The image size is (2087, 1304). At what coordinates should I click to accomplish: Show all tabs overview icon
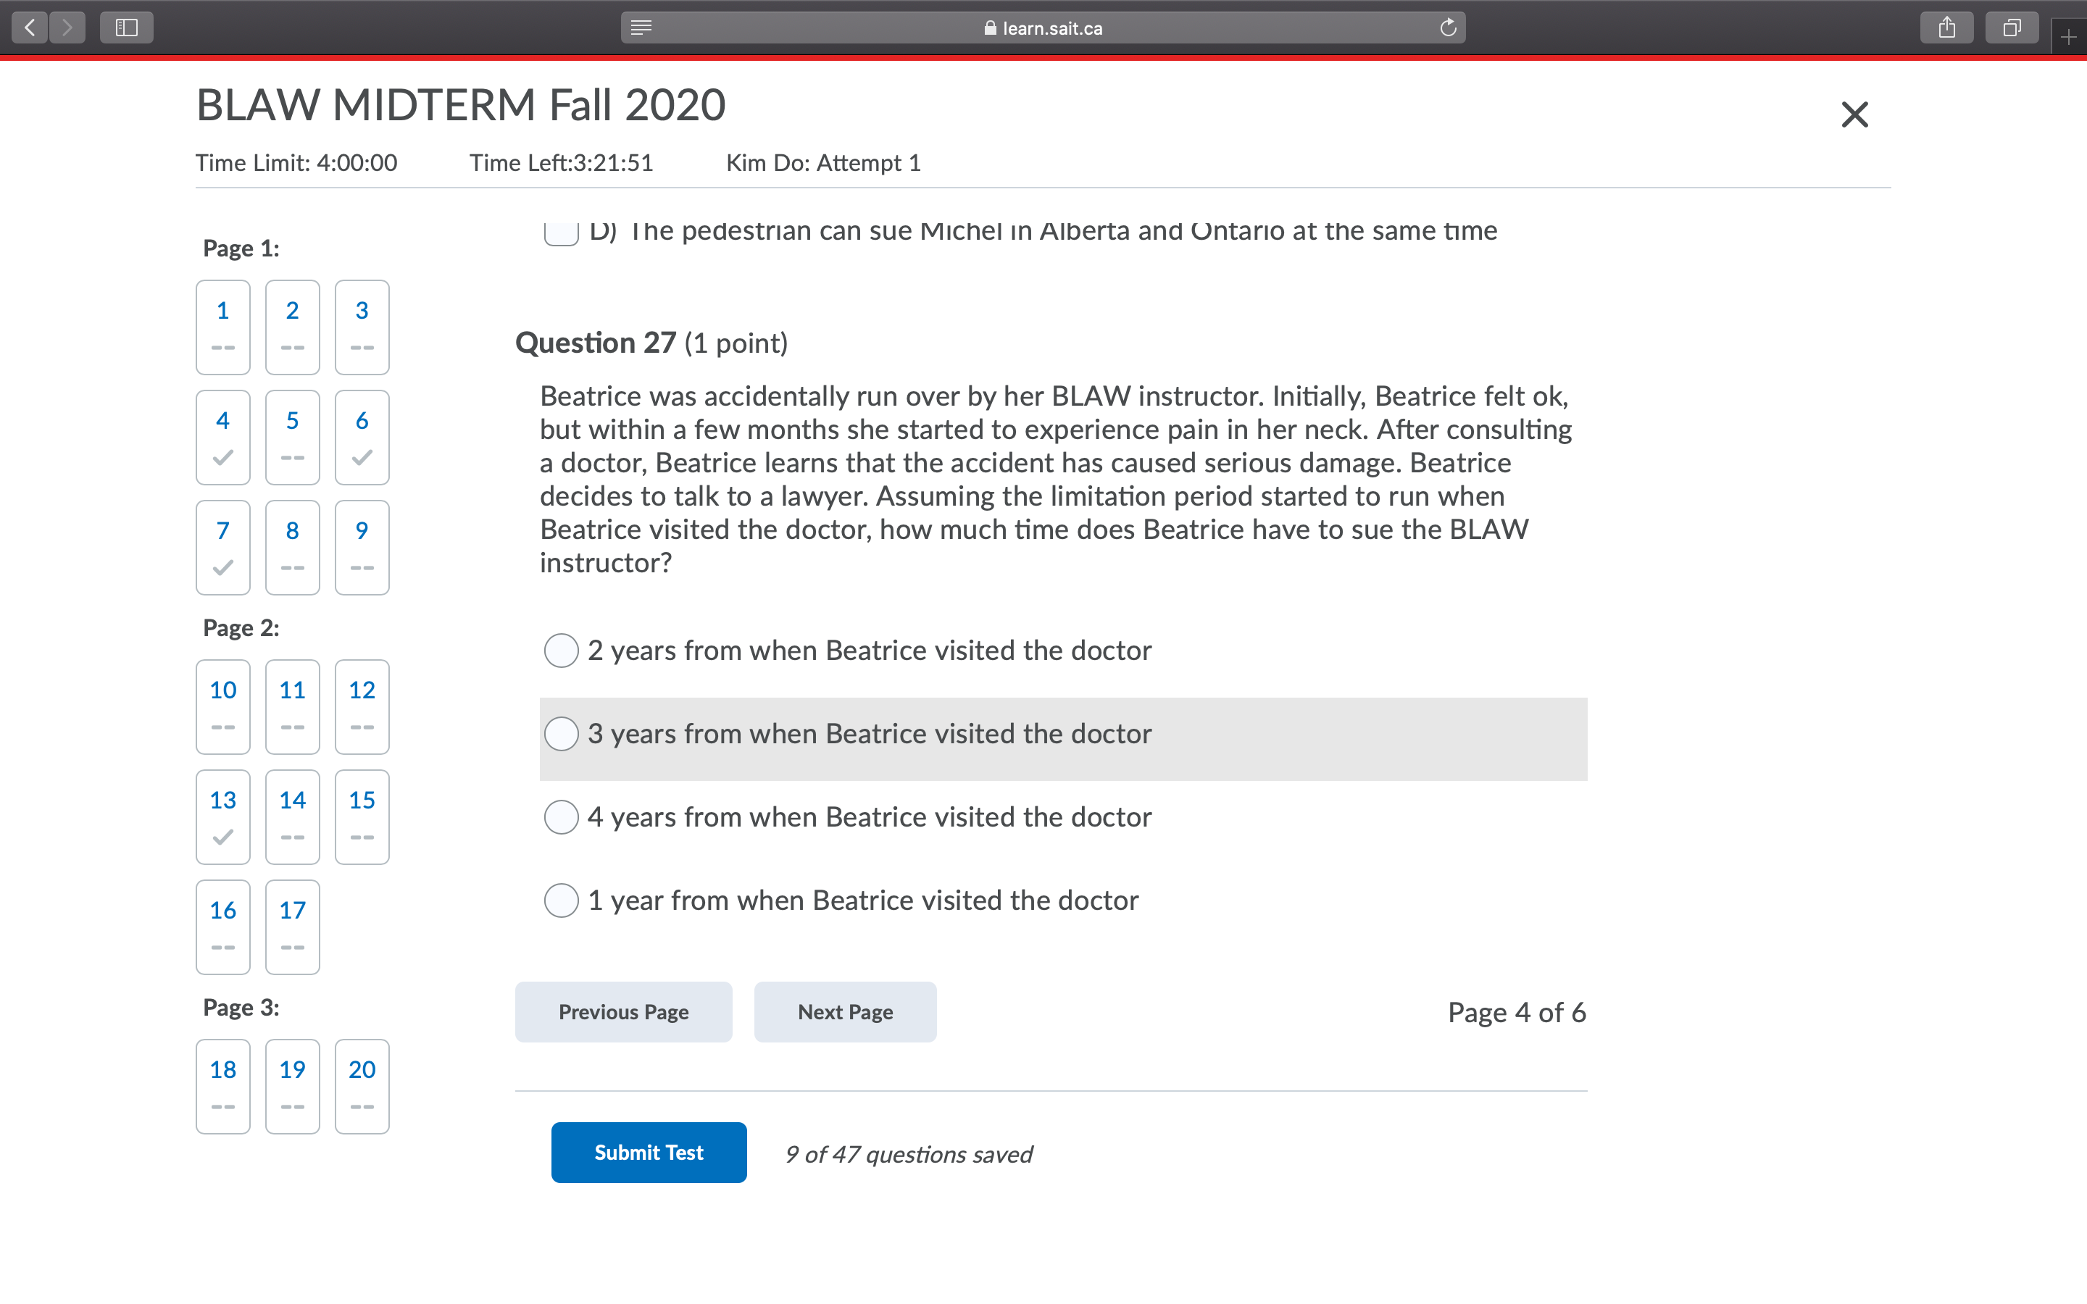pos(2011,28)
